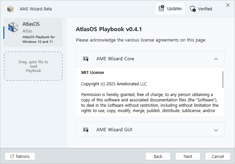Click the drag .apbx file drop zone
235x164 pixels.
[33, 66]
